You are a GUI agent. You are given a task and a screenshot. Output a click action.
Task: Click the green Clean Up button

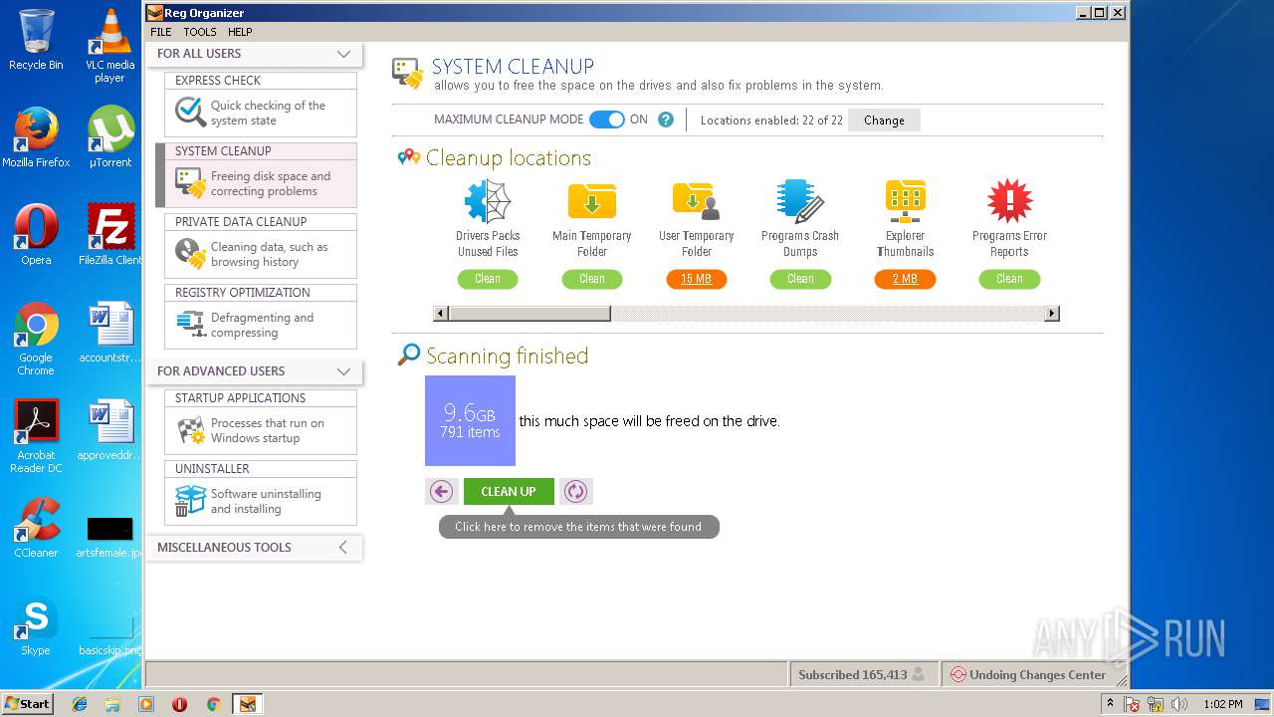tap(509, 491)
